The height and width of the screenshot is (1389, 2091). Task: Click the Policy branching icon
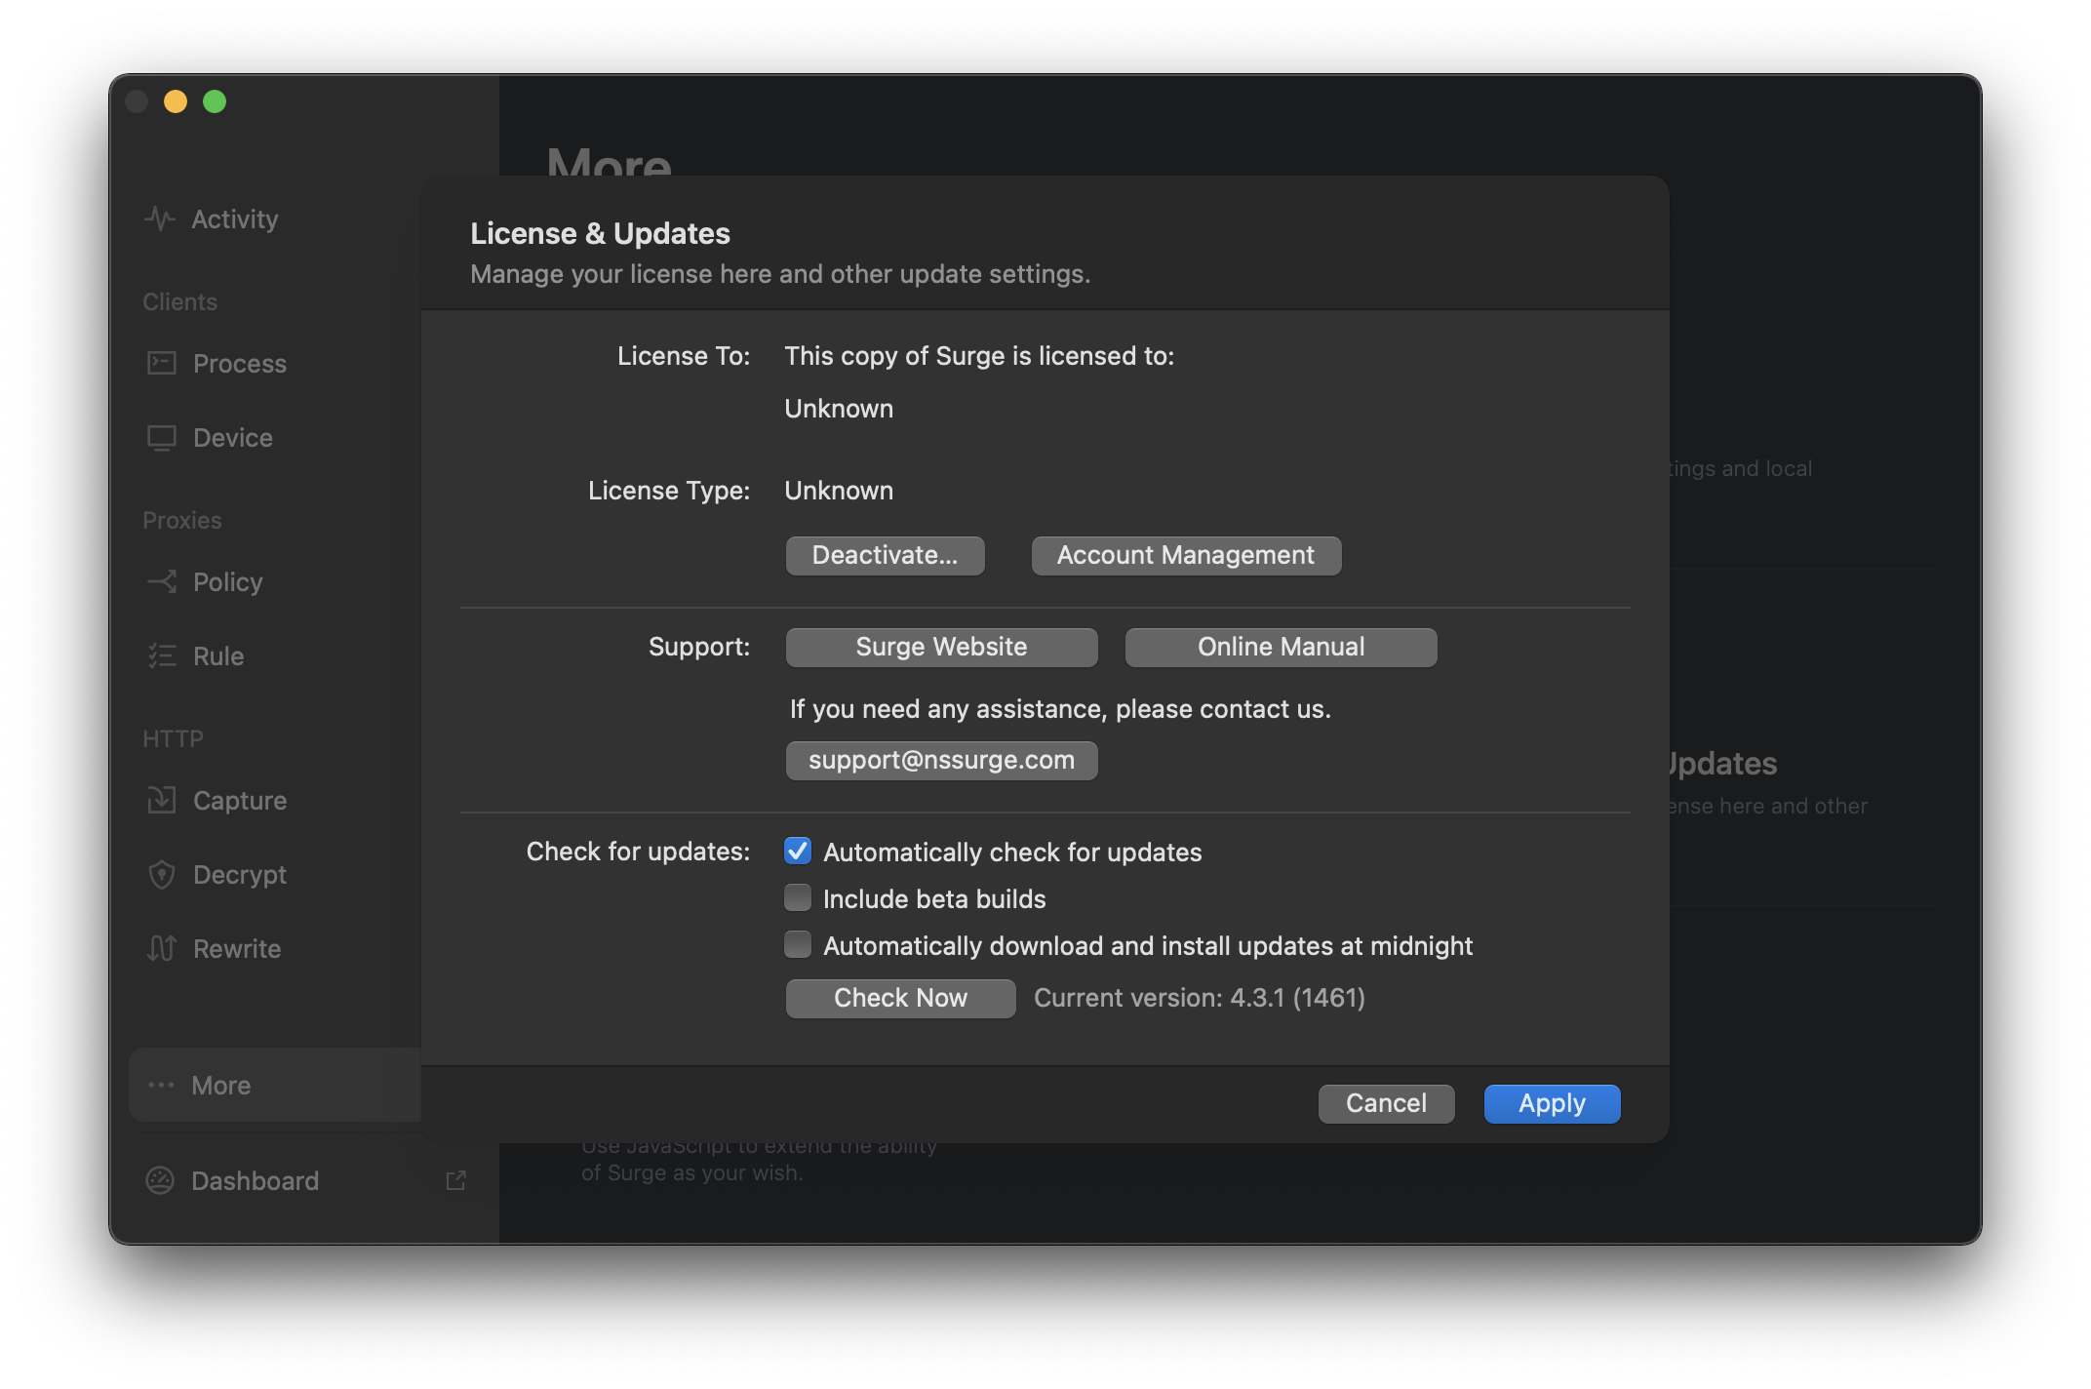pos(162,581)
